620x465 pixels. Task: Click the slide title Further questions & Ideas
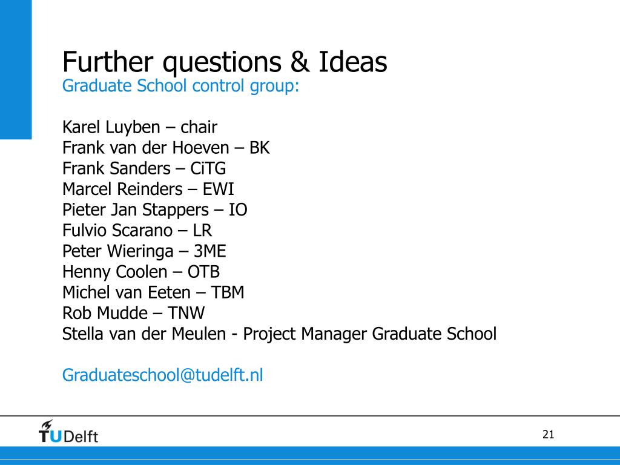[225, 62]
